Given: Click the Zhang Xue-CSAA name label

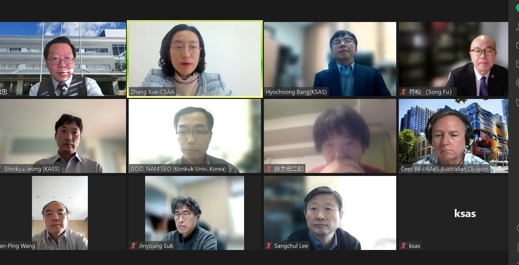Looking at the screenshot, I should coord(152,92).
